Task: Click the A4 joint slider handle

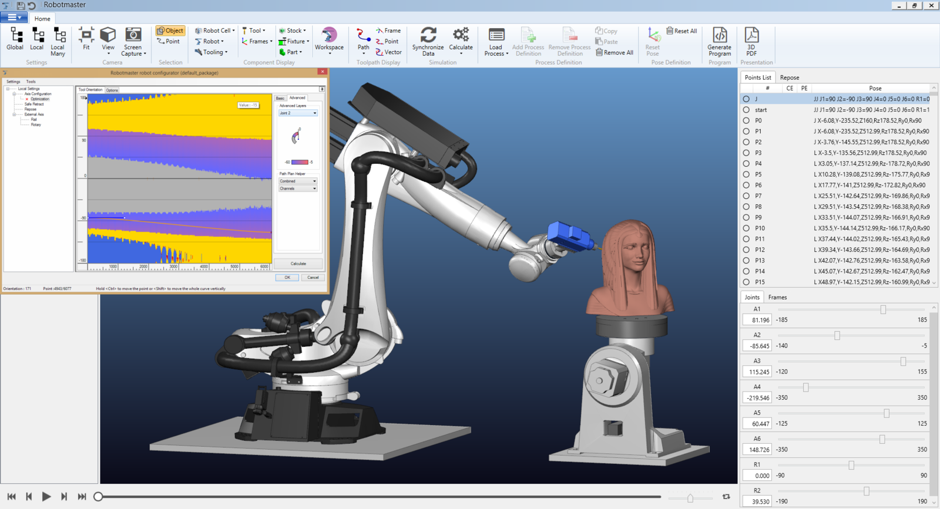Action: pyautogui.click(x=806, y=387)
